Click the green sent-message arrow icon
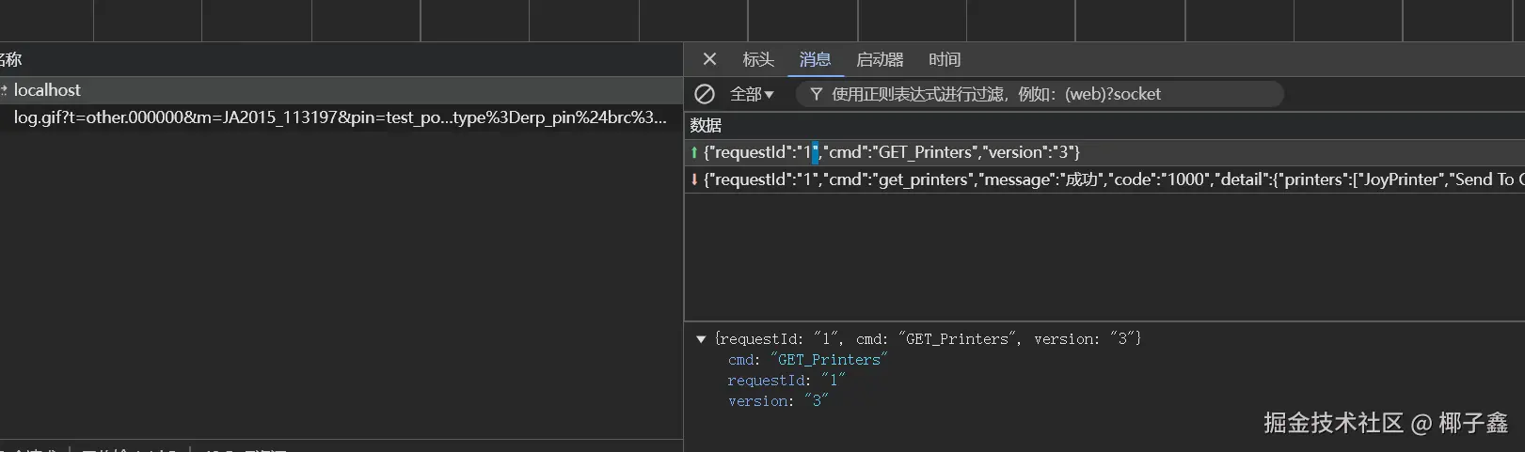Screen dimensions: 1525x452 point(694,152)
